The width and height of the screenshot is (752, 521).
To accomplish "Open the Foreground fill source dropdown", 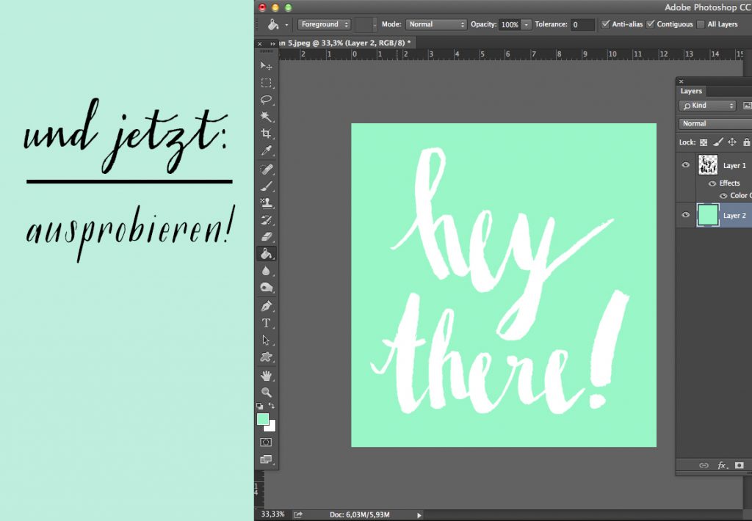I will [x=325, y=24].
